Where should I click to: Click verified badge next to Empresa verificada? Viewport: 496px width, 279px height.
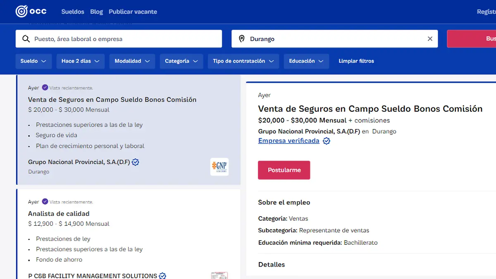pyautogui.click(x=326, y=141)
